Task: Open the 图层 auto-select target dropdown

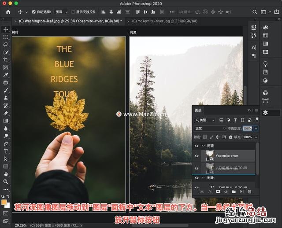Action: [61, 12]
